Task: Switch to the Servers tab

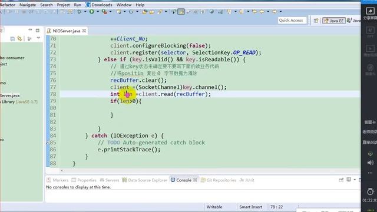Action: (x=110, y=180)
